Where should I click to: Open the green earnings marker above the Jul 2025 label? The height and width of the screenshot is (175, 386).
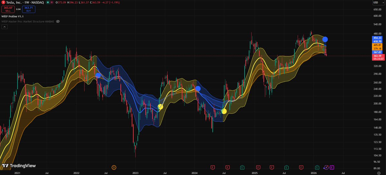(x=287, y=167)
